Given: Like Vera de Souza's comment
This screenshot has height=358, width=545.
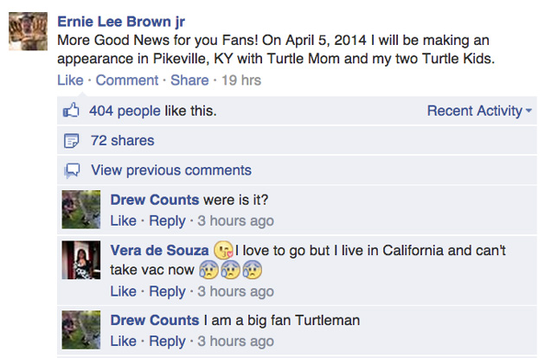Looking at the screenshot, I should point(123,291).
